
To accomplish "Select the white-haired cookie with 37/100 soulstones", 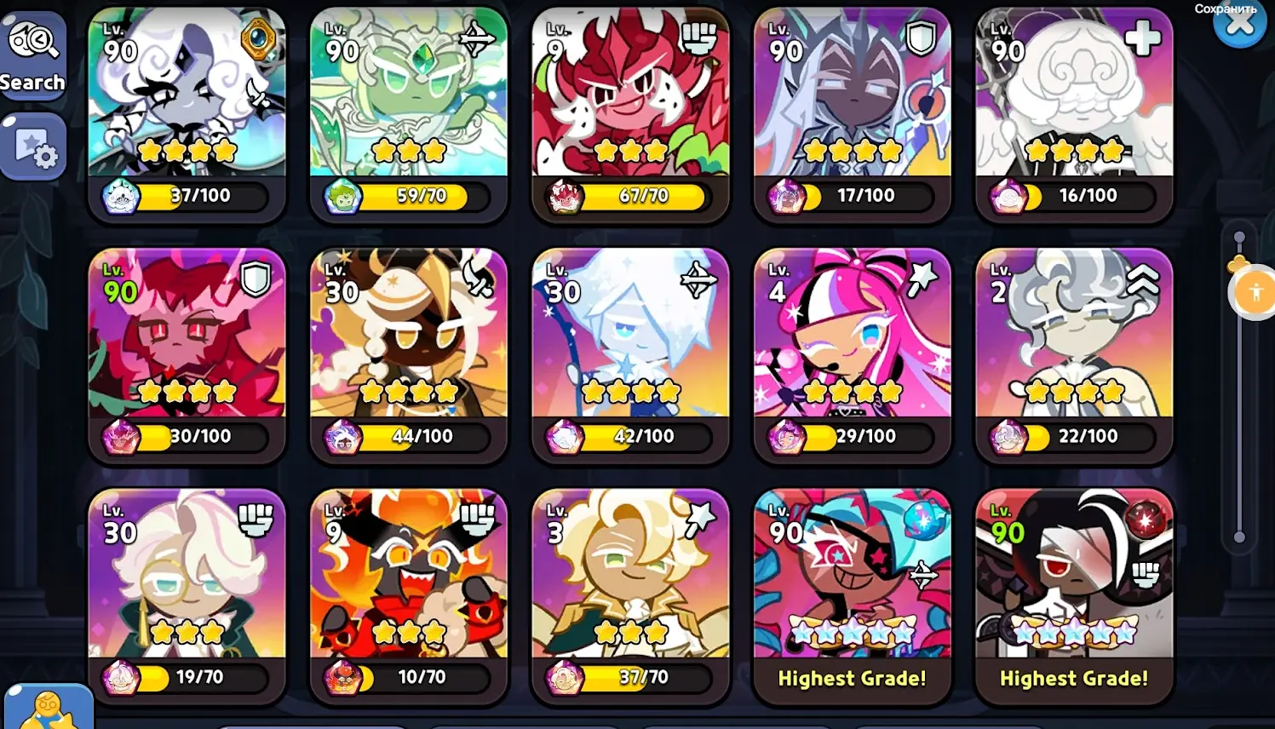I will coord(187,116).
